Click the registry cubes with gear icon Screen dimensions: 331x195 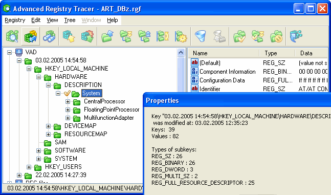87,36
